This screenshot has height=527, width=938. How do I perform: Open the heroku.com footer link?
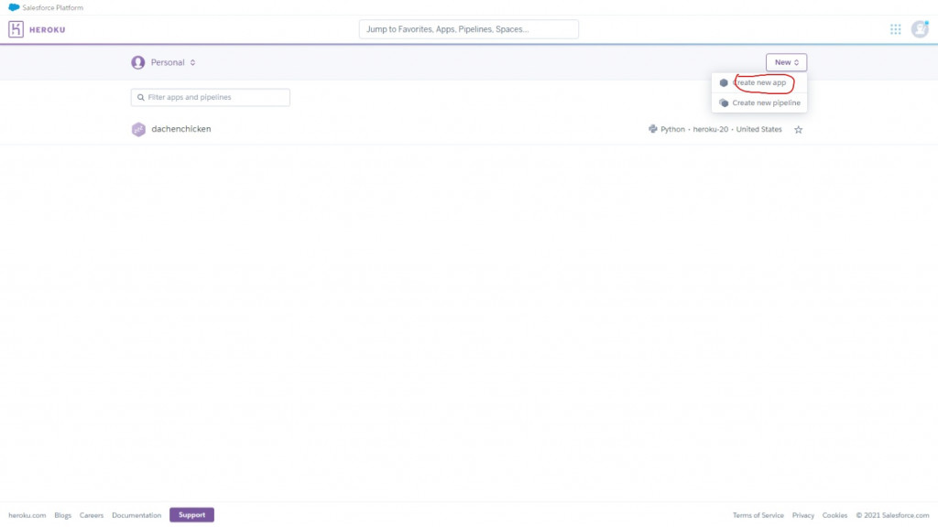(27, 515)
